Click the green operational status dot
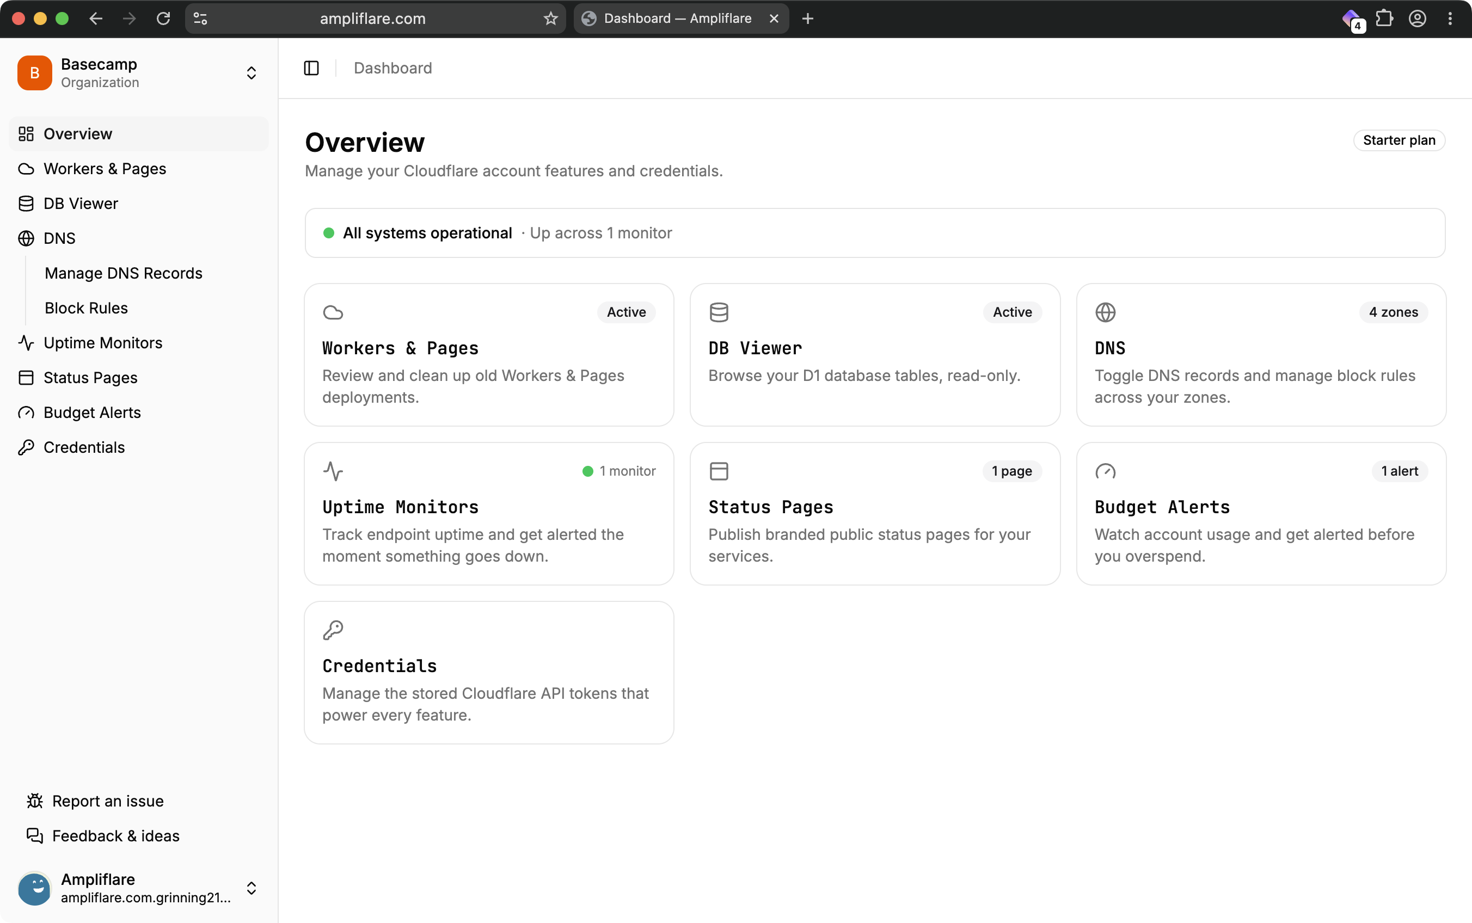Viewport: 1472px width, 923px height. 328,232
